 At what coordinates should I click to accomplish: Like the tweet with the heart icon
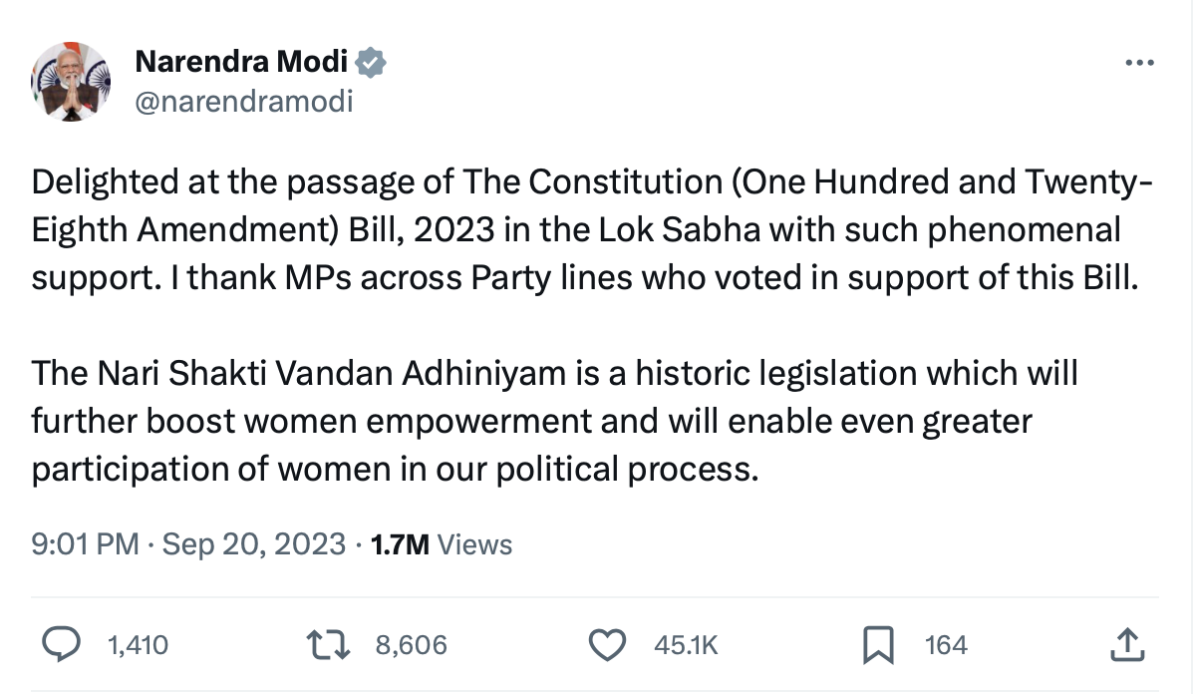click(x=607, y=644)
